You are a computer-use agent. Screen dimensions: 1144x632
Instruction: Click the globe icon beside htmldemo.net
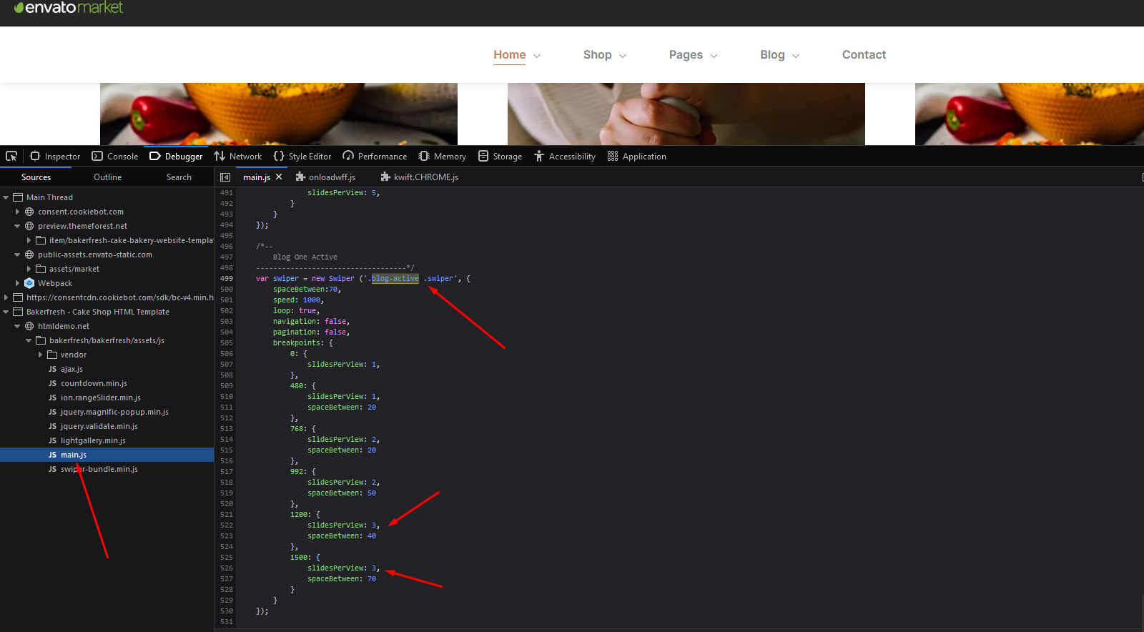tap(29, 326)
